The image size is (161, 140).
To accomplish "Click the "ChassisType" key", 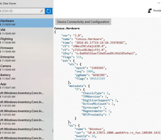I will [x=92, y=93].
